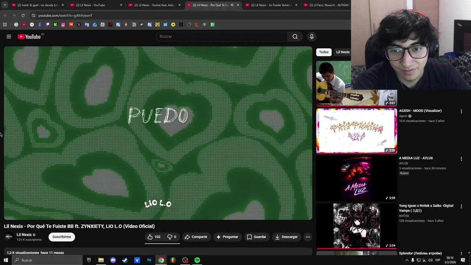Open the Windows Start menu
This screenshot has height=265, width=471.
pyautogui.click(x=6, y=260)
